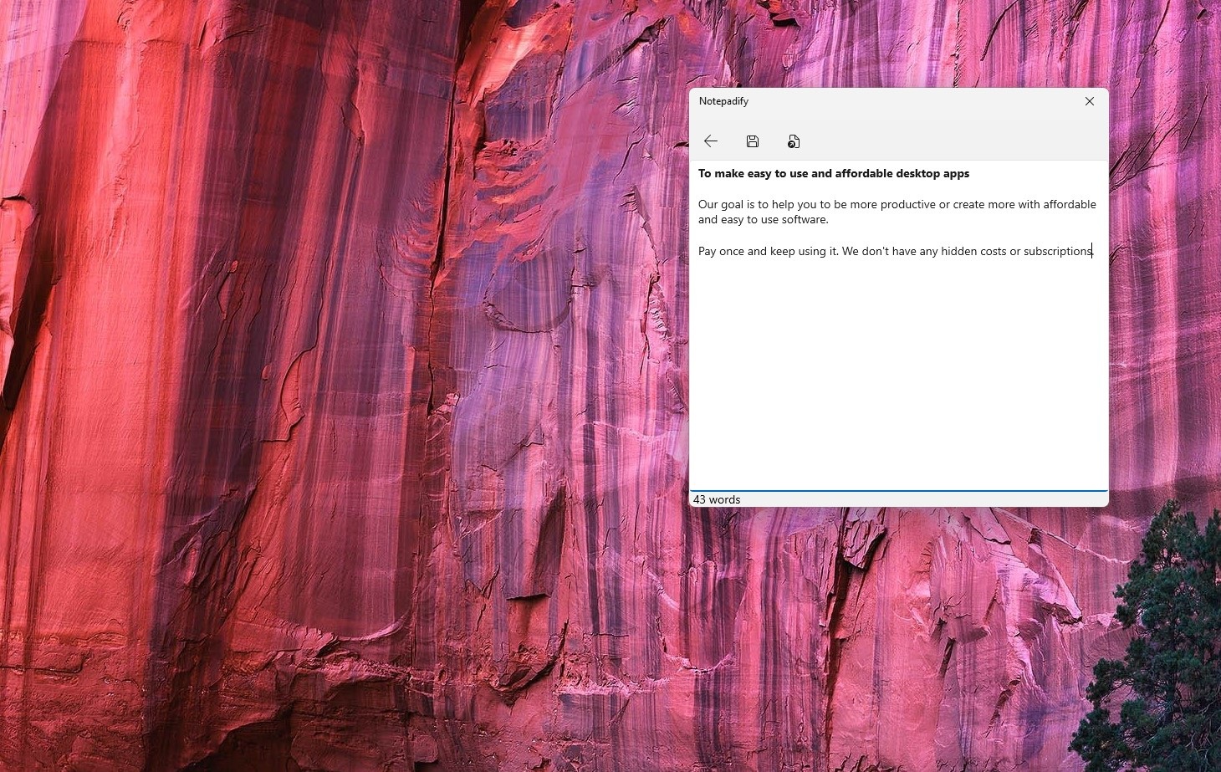Viewport: 1221px width, 772px height.
Task: Place cursor at the word 'software.'
Action: 805,220
